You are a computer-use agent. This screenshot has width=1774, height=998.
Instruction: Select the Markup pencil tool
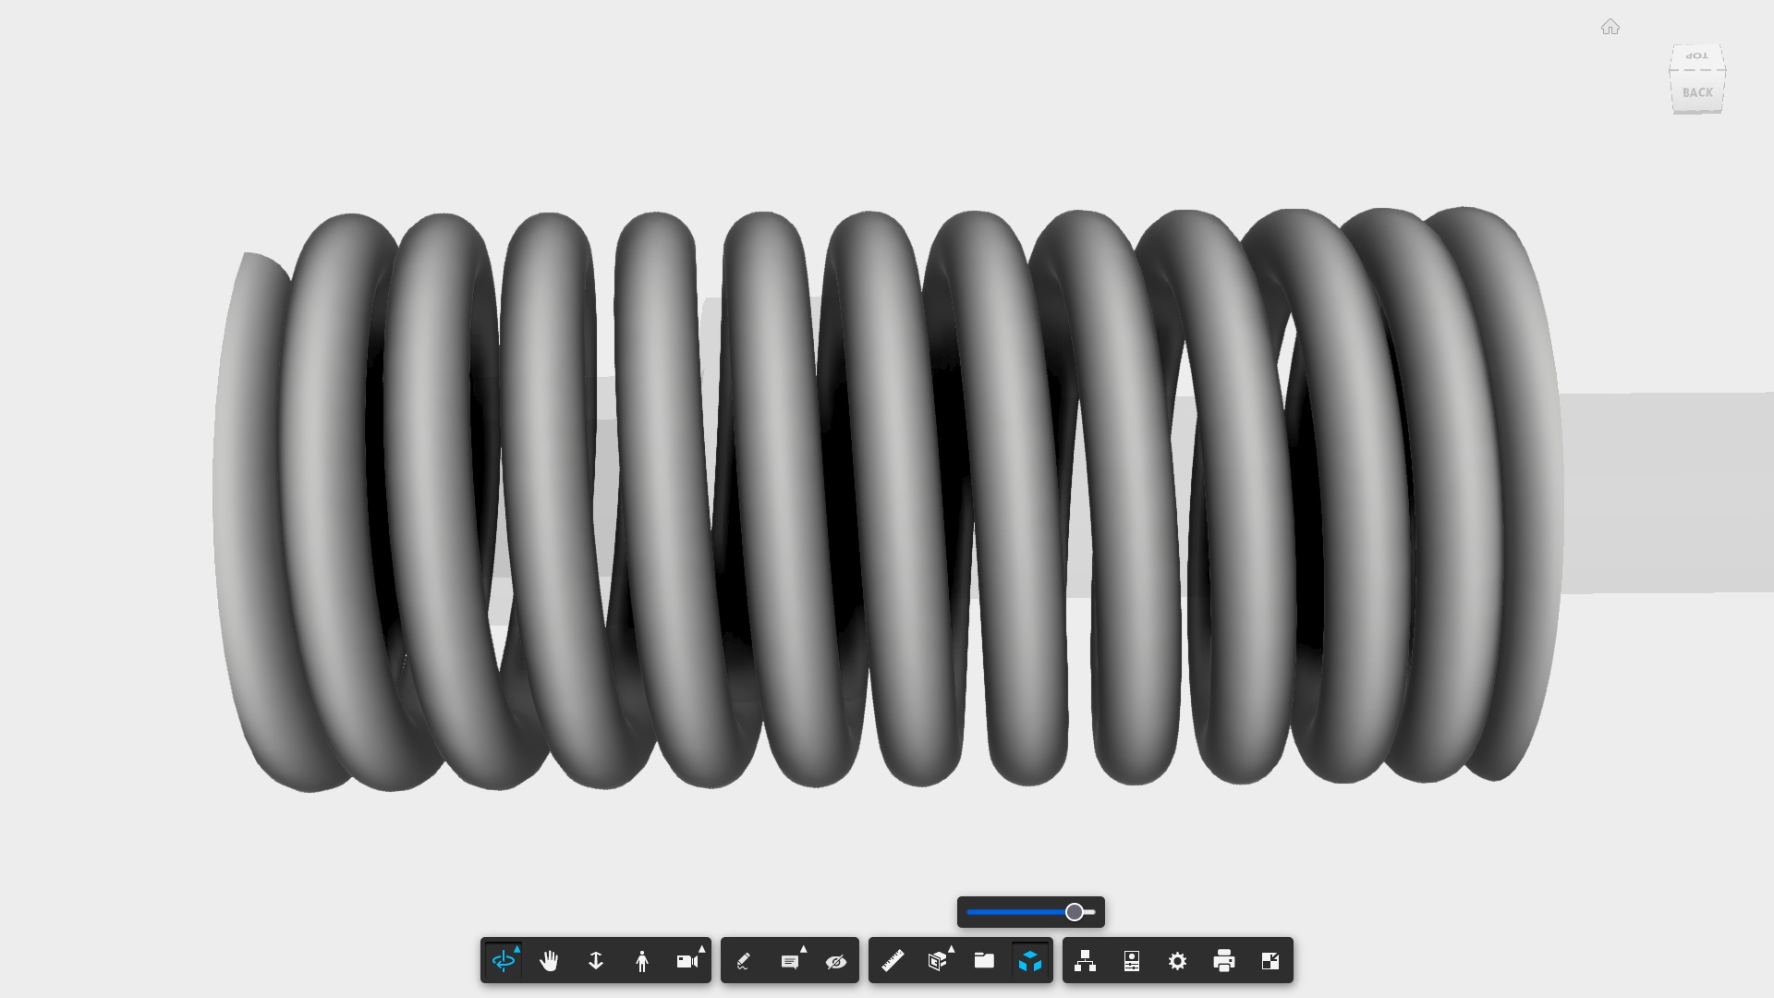pos(744,961)
